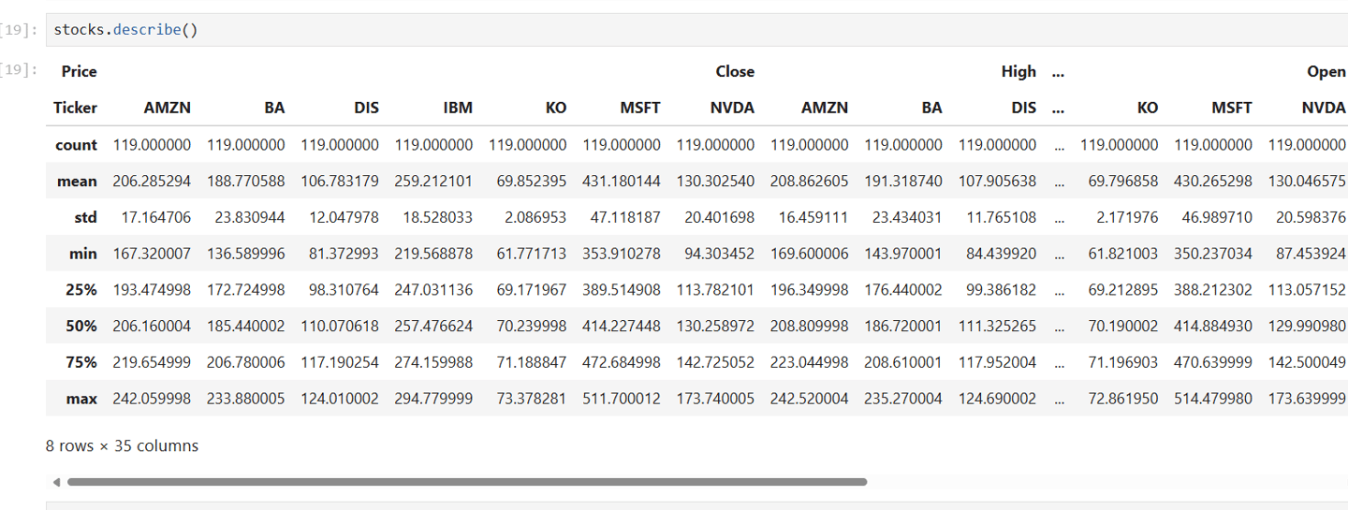Select the mean value 259.212101
The width and height of the screenshot is (1348, 510).
tap(434, 181)
